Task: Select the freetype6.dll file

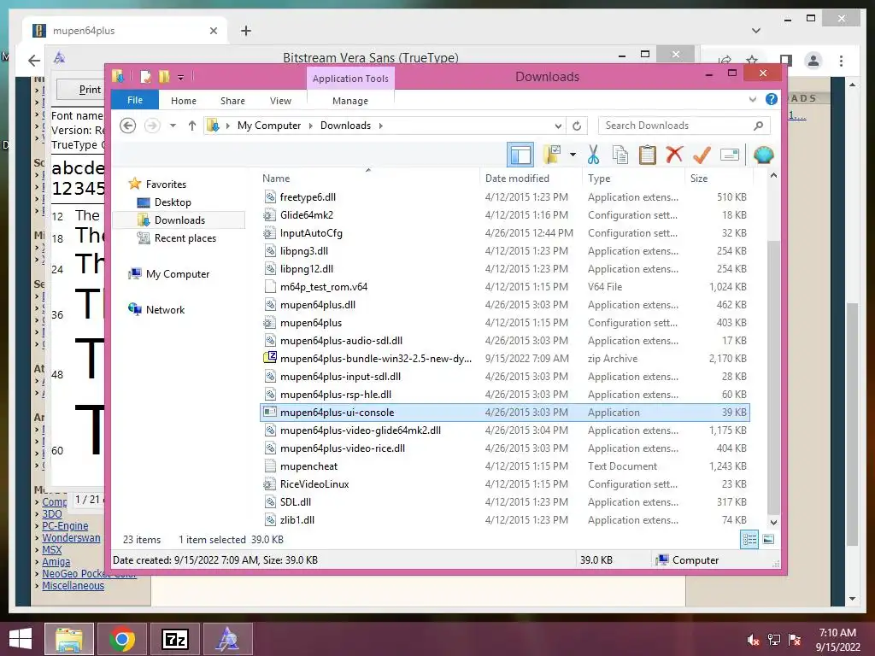Action: tap(505, 197)
